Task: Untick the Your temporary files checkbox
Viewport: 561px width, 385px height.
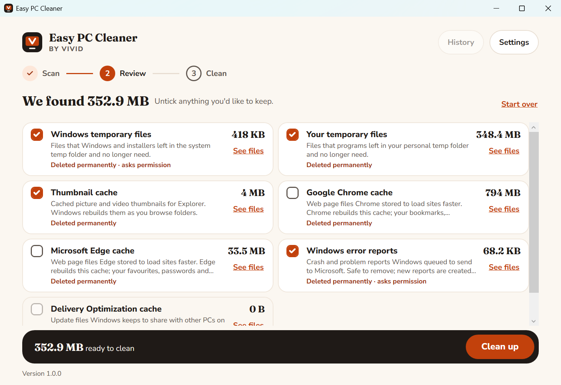Action: (x=293, y=135)
